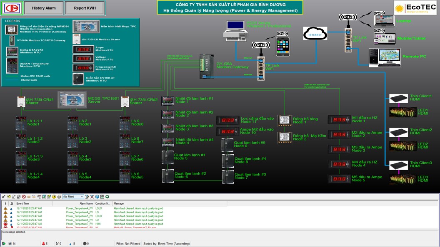
Task: Open the History Alarm screen
Action: click(44, 8)
